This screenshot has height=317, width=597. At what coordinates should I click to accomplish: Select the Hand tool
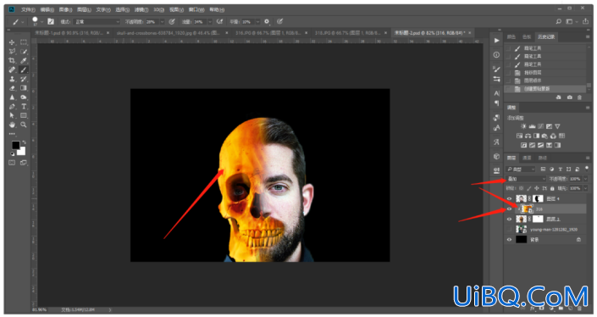pos(12,125)
